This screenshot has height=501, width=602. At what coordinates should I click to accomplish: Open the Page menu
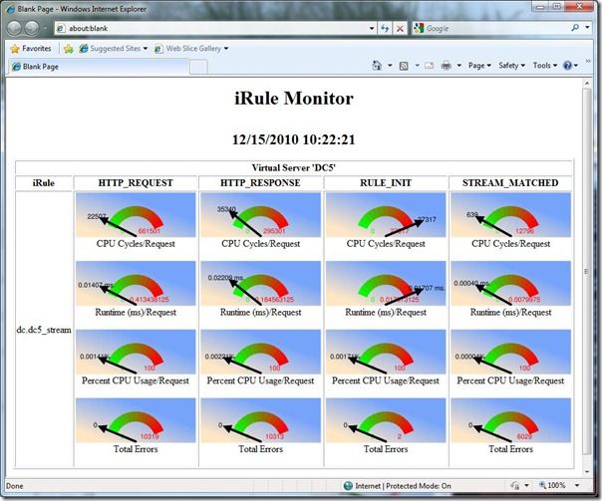point(479,66)
